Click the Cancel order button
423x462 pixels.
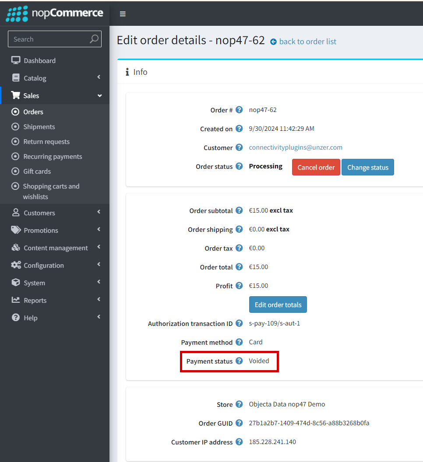[x=316, y=167]
